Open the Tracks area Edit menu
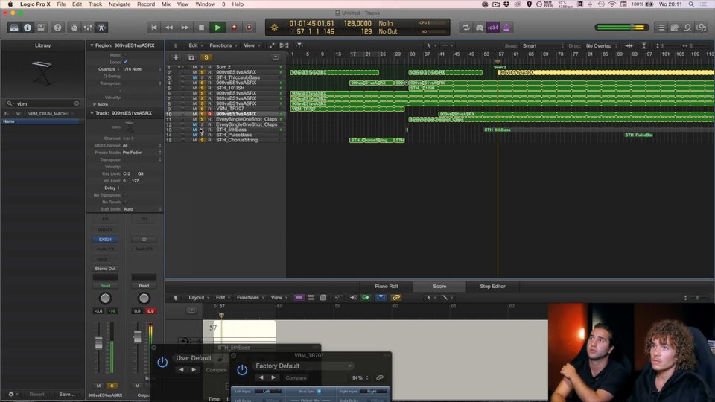Screen dimensions: 715x402 [196, 45]
